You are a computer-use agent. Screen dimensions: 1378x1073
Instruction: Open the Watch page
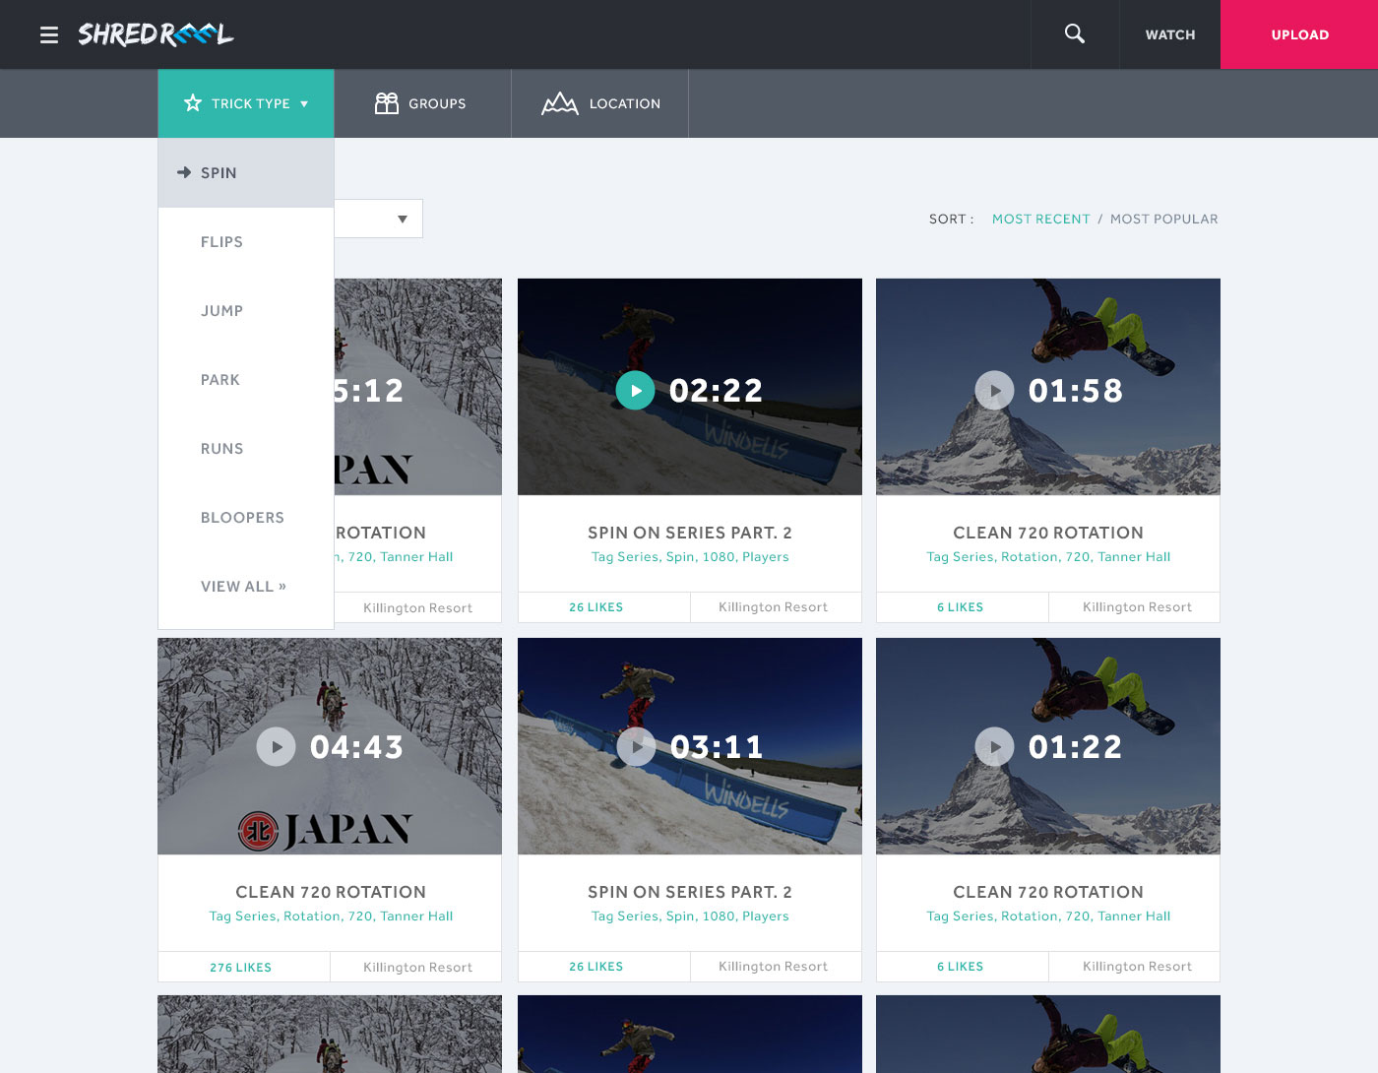click(x=1170, y=34)
